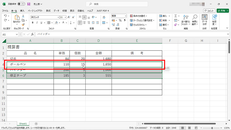Open the Data Analysis (データ分析) tool
Screen dimensions: 231x130
point(205,20)
